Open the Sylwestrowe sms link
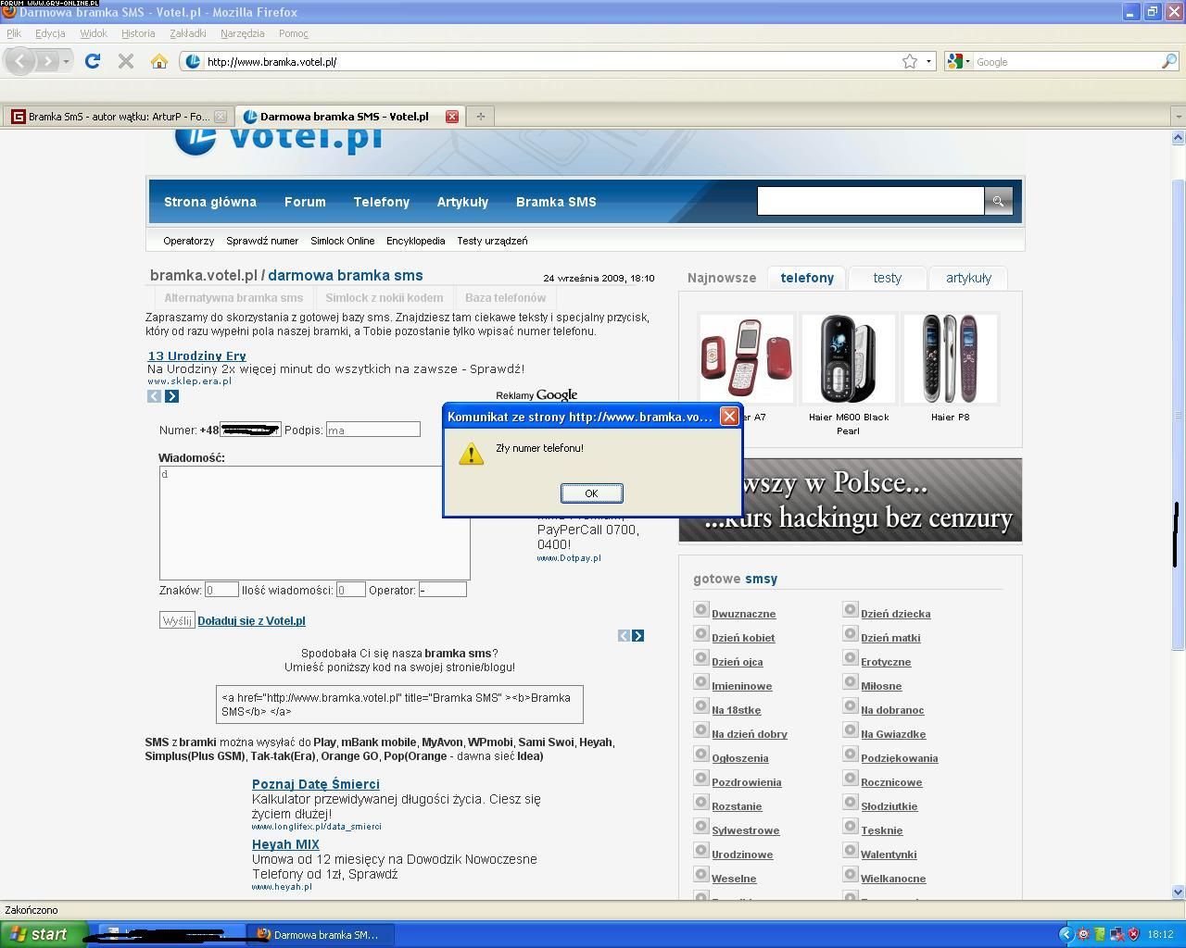The height and width of the screenshot is (948, 1186). tap(745, 830)
